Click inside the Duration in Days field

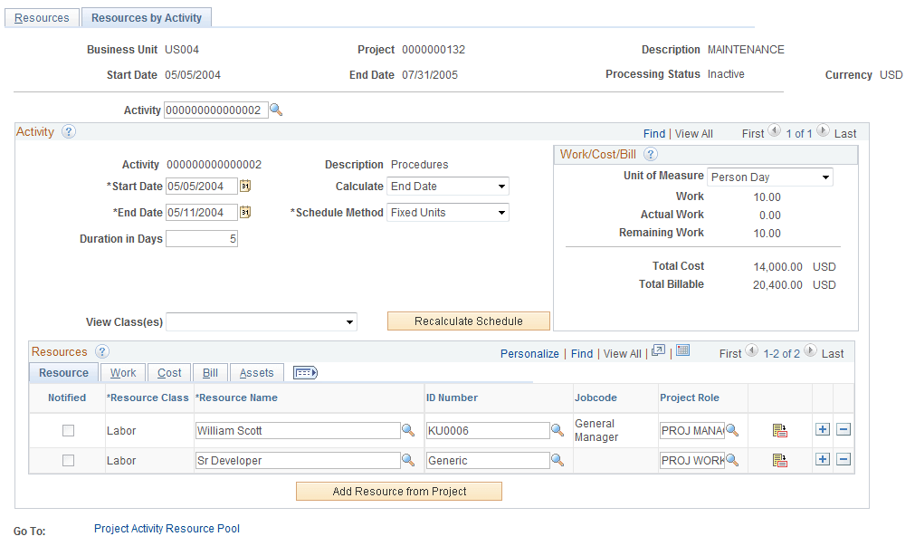[199, 238]
